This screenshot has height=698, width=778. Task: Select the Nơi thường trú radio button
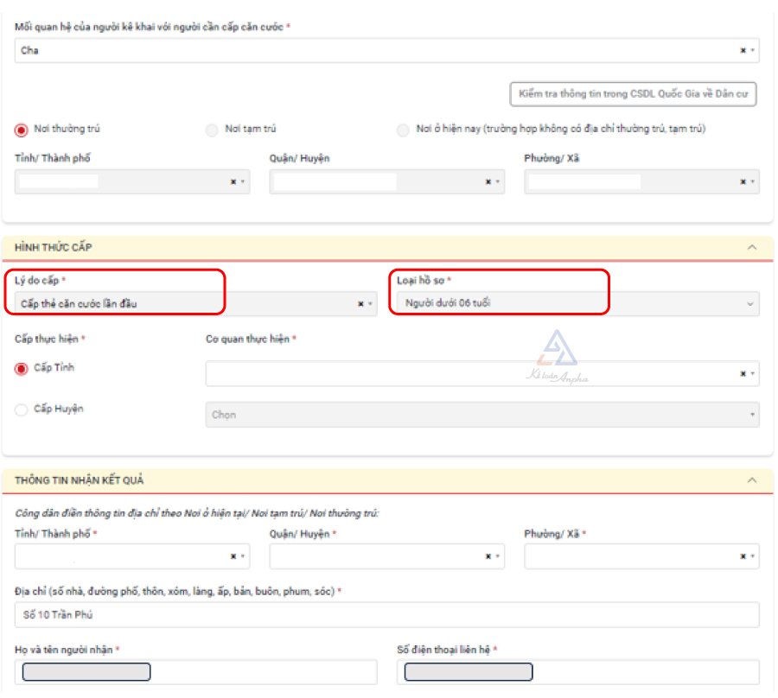(x=21, y=130)
